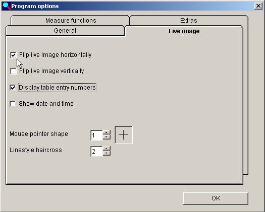Click the Linestyle haircross number field

click(96, 152)
